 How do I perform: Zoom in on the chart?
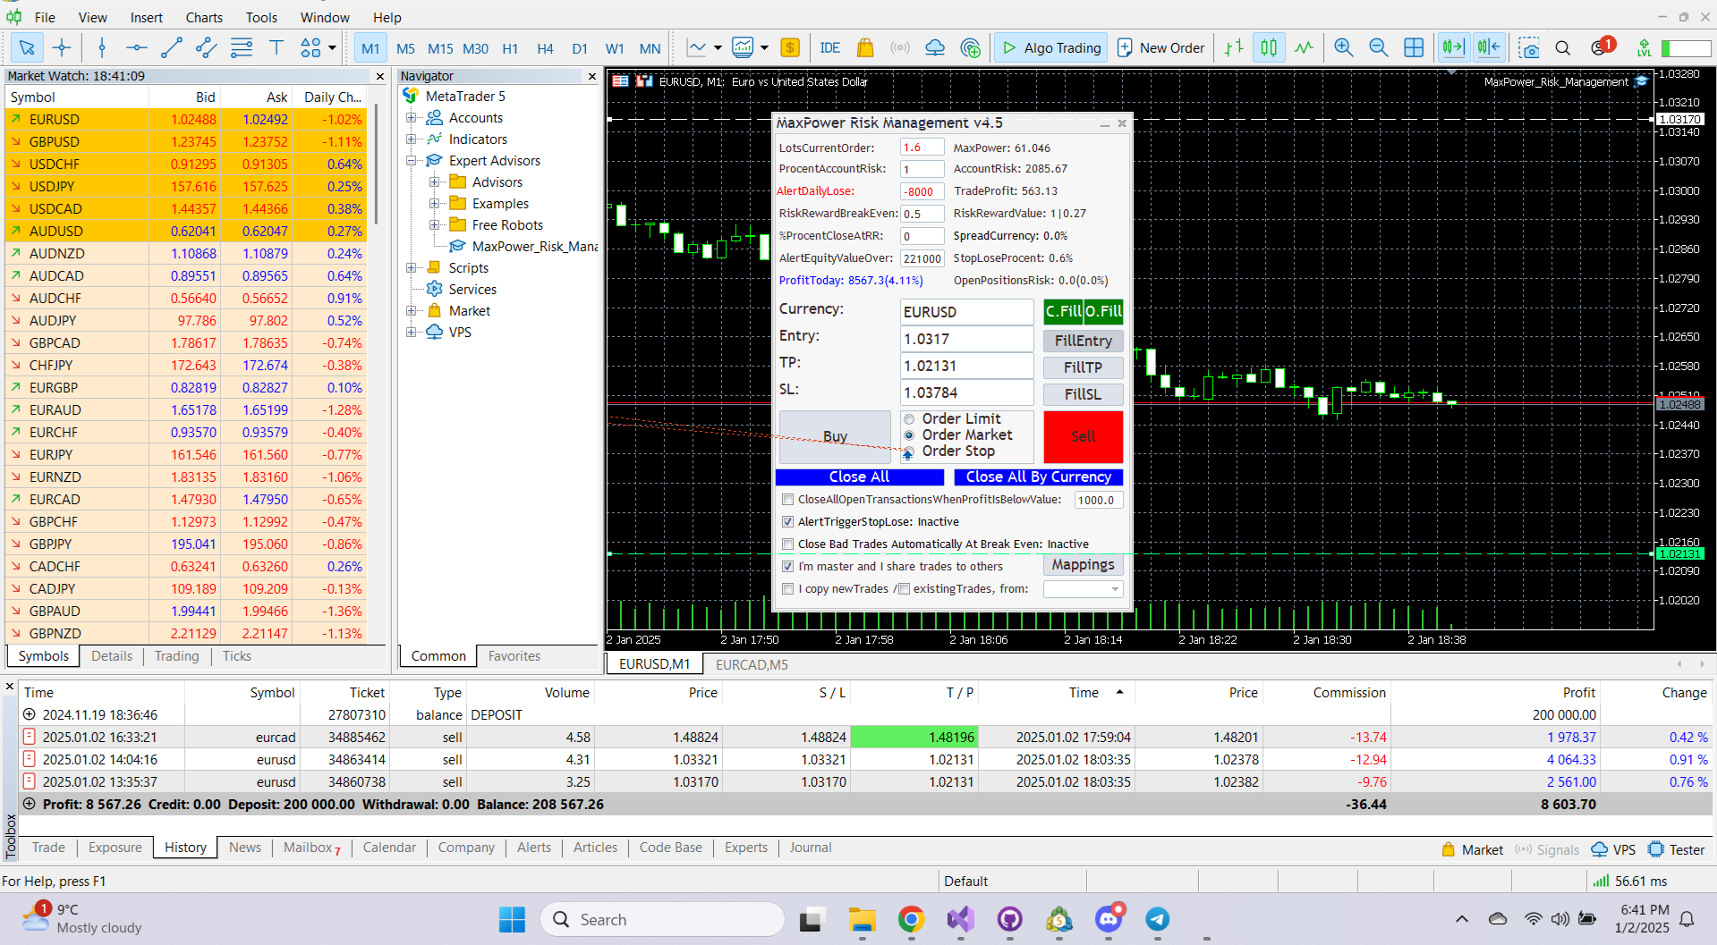[x=1344, y=47]
